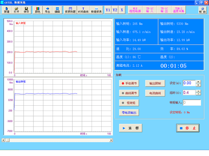
Task: Open the 颜色 color settings icon
Action: coord(38,10)
